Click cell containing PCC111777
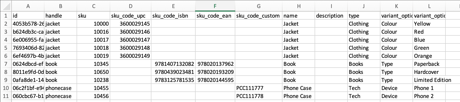 [258, 88]
